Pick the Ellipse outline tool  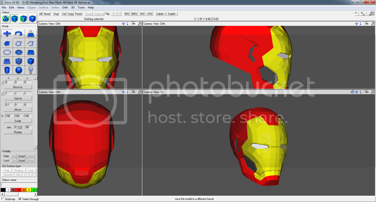click(7, 52)
